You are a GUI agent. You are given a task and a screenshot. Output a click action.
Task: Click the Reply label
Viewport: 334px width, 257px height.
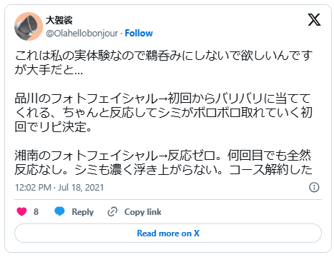pyautogui.click(x=83, y=212)
